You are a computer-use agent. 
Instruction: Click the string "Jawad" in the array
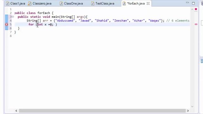pos(85,21)
